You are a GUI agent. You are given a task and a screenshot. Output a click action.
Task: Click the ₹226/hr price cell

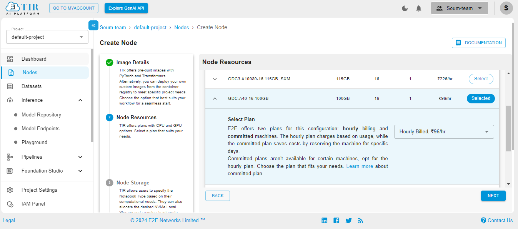point(445,79)
